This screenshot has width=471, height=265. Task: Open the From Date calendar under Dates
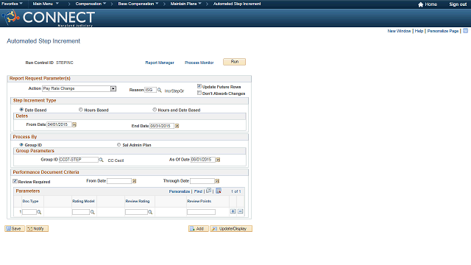(x=74, y=124)
